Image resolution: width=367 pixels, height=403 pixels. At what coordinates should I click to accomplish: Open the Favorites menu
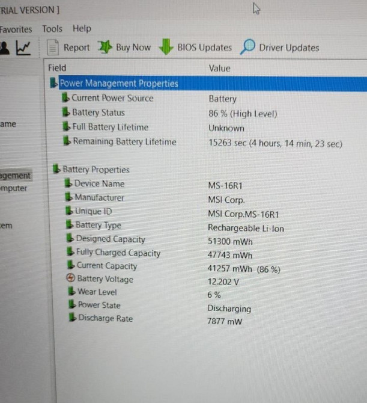[x=16, y=29]
